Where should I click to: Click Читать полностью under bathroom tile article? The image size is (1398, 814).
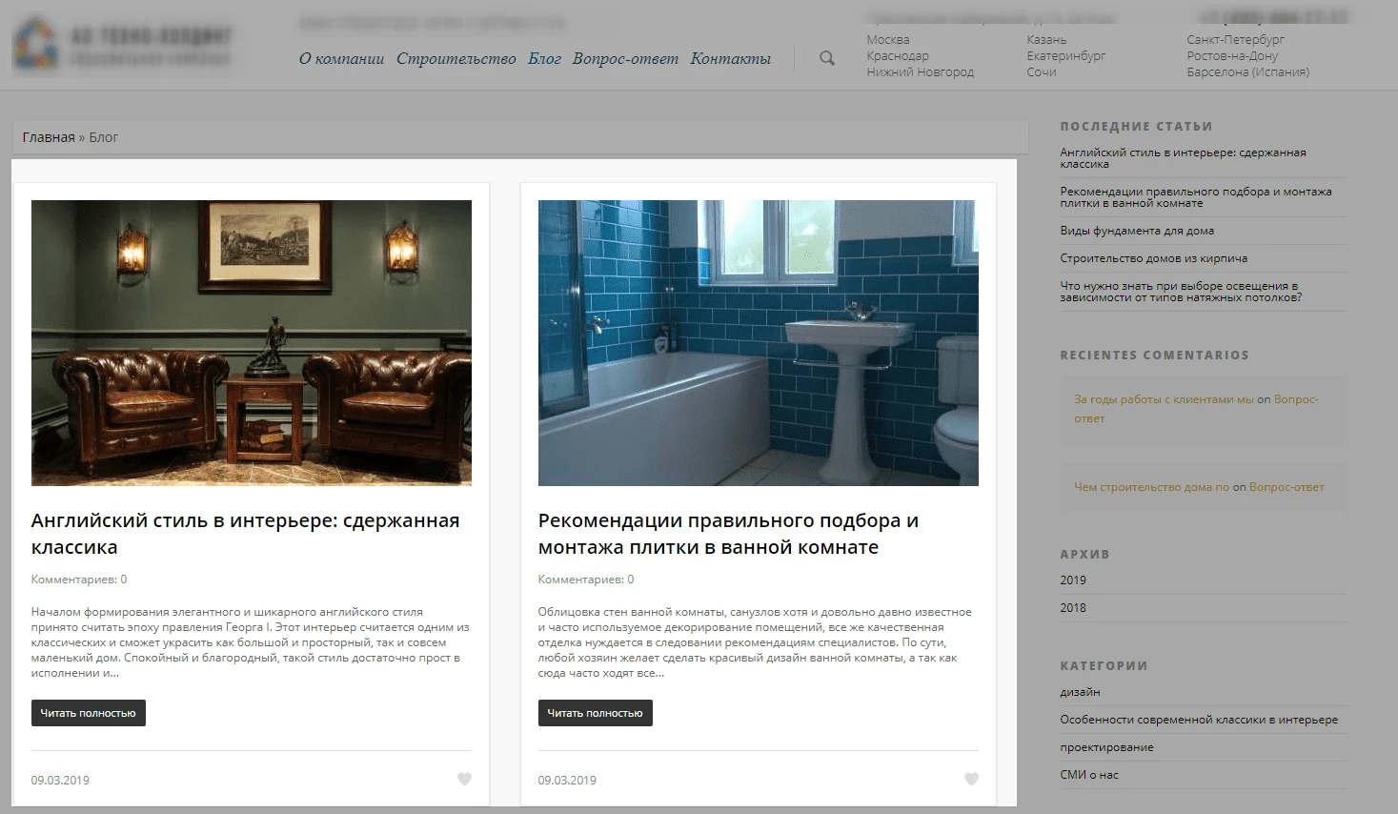tap(595, 713)
